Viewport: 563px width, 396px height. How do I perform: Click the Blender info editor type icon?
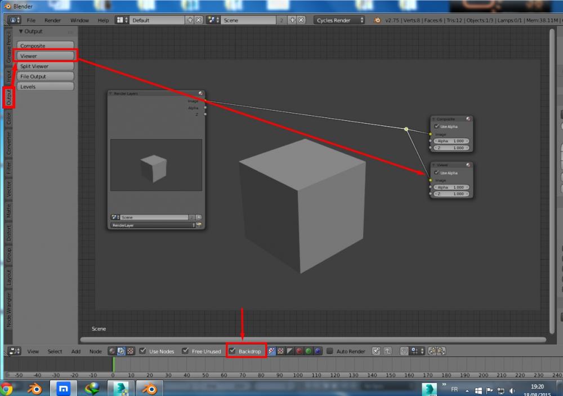click(12, 20)
